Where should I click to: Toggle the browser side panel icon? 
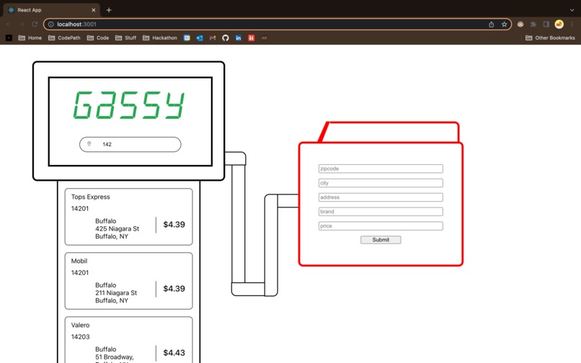546,24
